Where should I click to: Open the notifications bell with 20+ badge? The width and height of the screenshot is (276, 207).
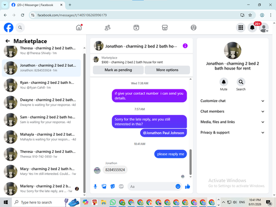[252, 28]
